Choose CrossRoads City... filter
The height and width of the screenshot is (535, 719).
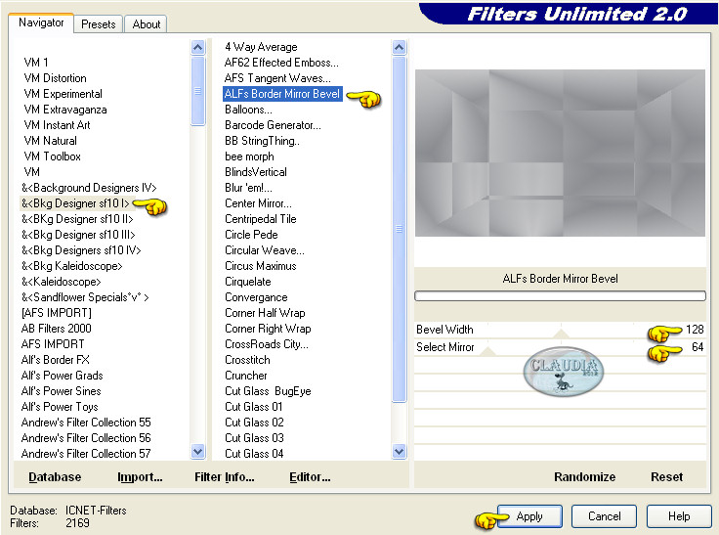coord(267,344)
